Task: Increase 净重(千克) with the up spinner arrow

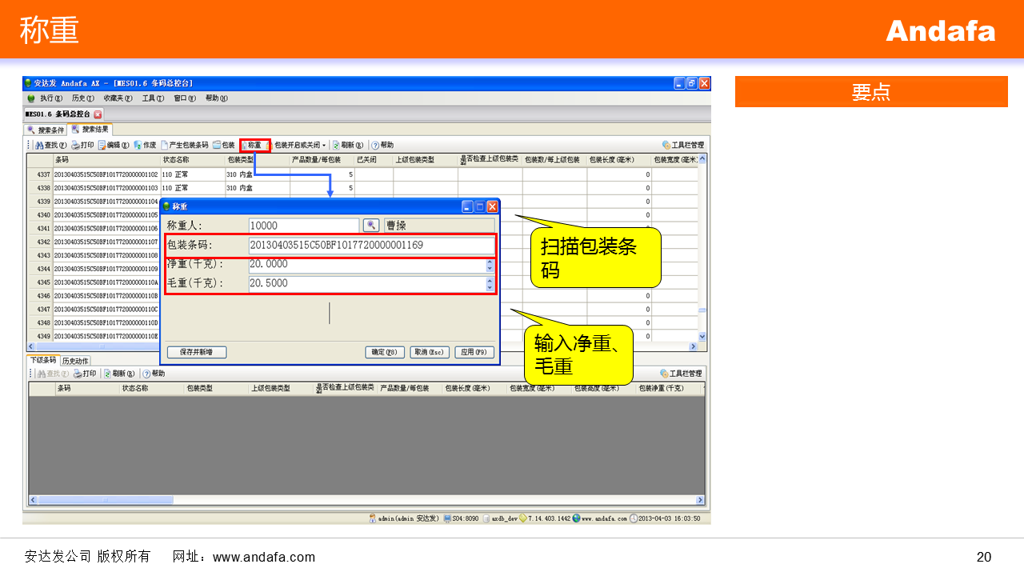Action: (x=490, y=261)
